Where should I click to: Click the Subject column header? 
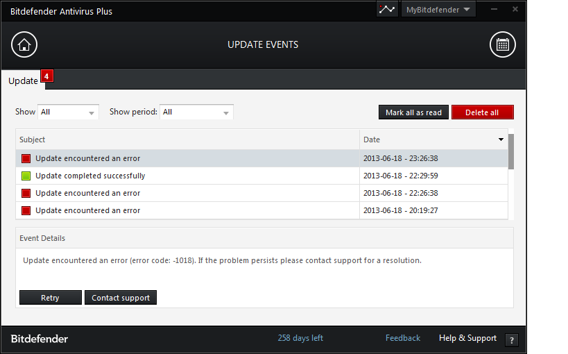188,140
